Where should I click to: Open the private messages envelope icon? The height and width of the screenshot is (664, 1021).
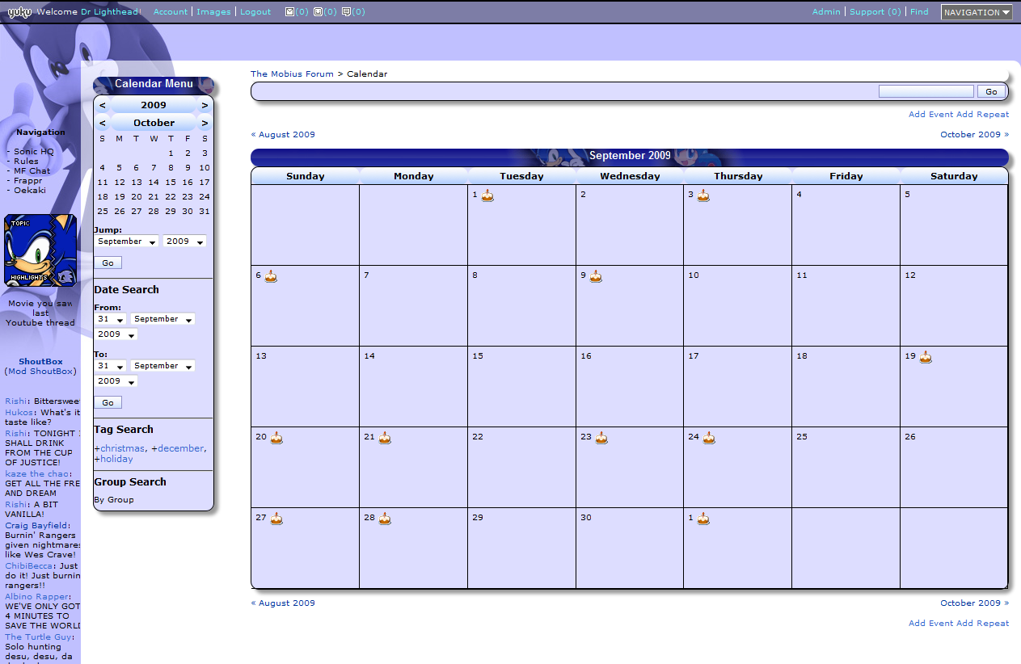click(x=290, y=12)
